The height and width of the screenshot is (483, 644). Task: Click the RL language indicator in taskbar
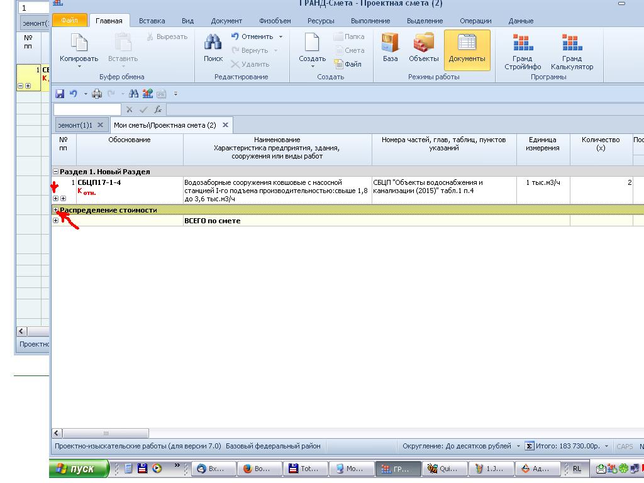pos(577,469)
